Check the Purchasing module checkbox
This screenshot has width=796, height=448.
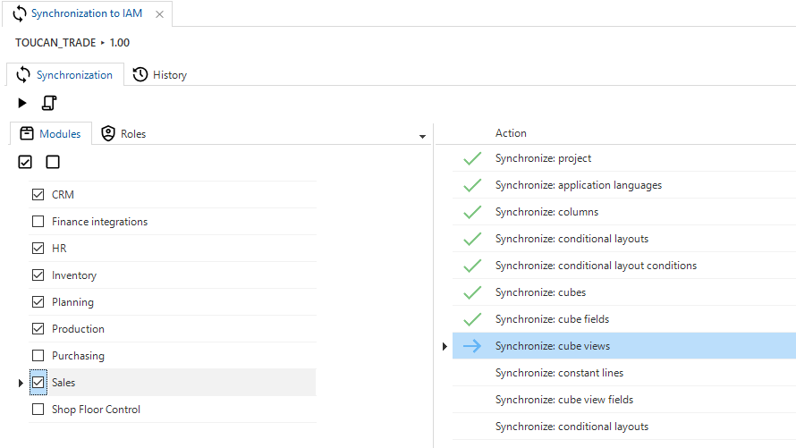tap(38, 355)
